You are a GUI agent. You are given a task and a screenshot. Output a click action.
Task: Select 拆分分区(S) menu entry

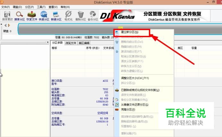(x=128, y=83)
